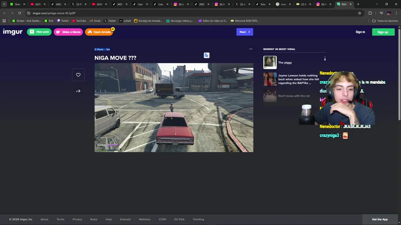Open the media control icon in toolbar
Screen dimensions: 401x225
point(381,13)
